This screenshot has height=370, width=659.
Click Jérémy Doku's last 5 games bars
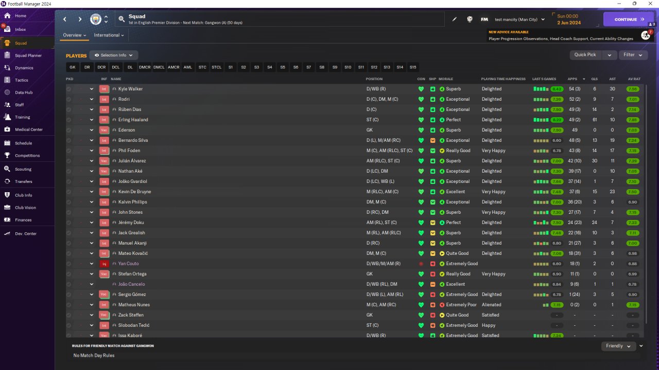pyautogui.click(x=541, y=223)
